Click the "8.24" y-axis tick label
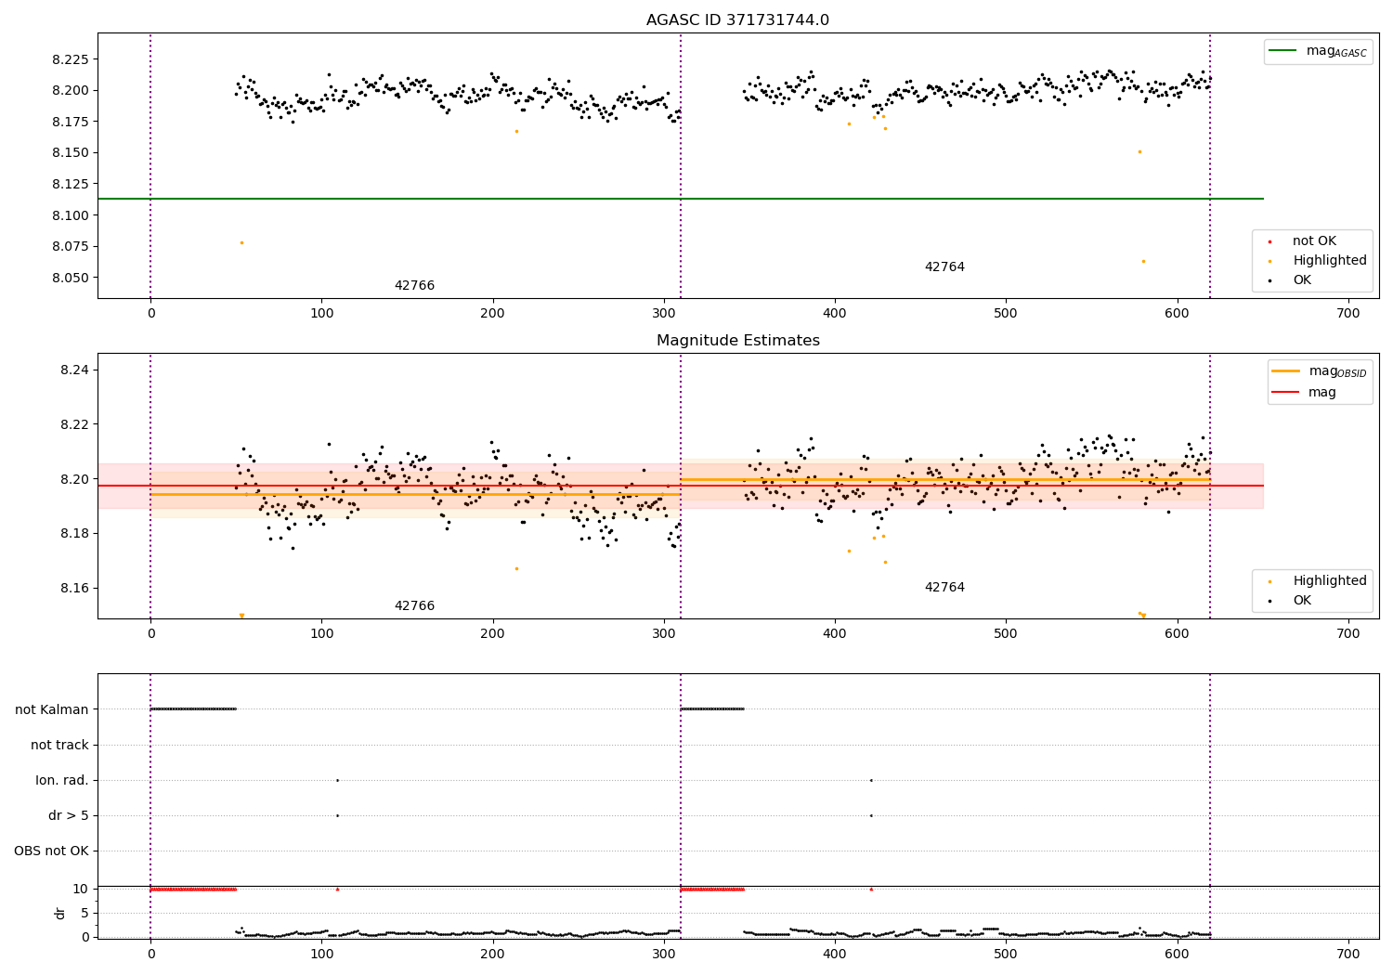This screenshot has height=975, width=1393. 73,370
